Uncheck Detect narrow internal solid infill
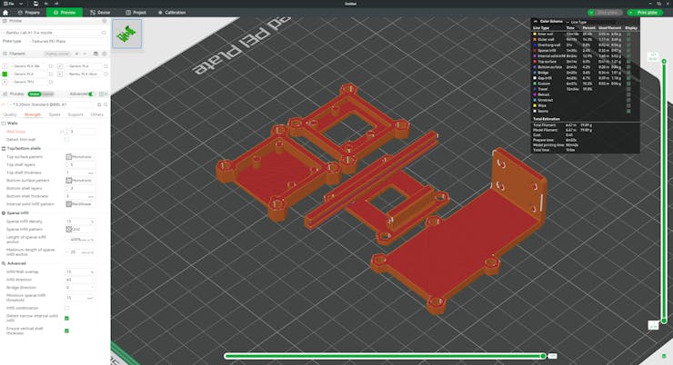This screenshot has height=365, width=673. coord(66,319)
